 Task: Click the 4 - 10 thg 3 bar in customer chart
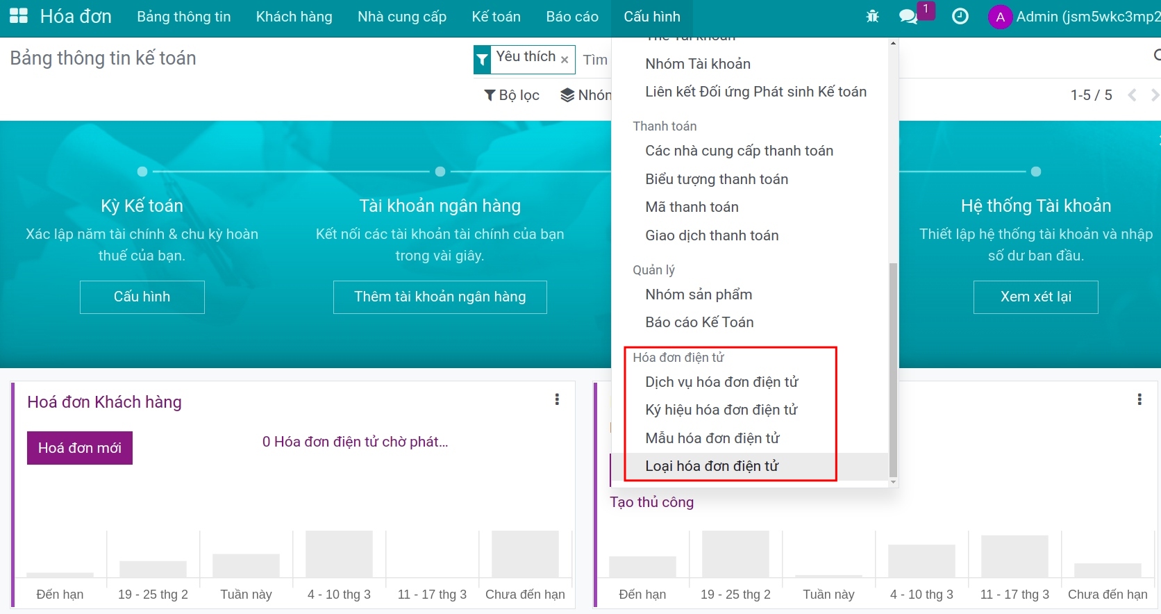(x=339, y=554)
